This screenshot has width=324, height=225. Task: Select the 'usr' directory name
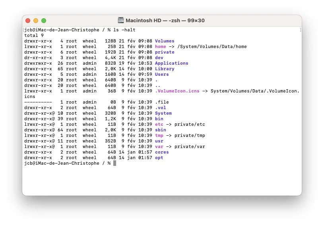coord(159,141)
